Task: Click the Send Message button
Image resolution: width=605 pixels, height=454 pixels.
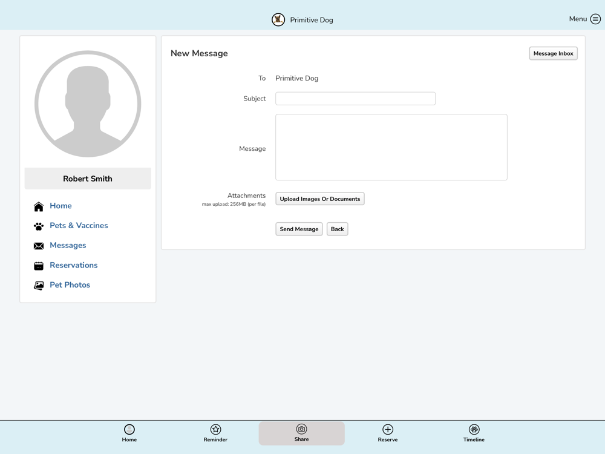Action: pyautogui.click(x=299, y=229)
